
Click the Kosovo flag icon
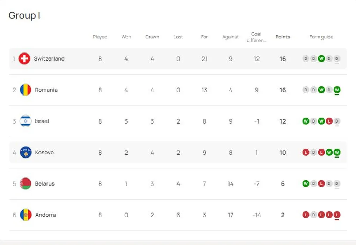pyautogui.click(x=26, y=152)
